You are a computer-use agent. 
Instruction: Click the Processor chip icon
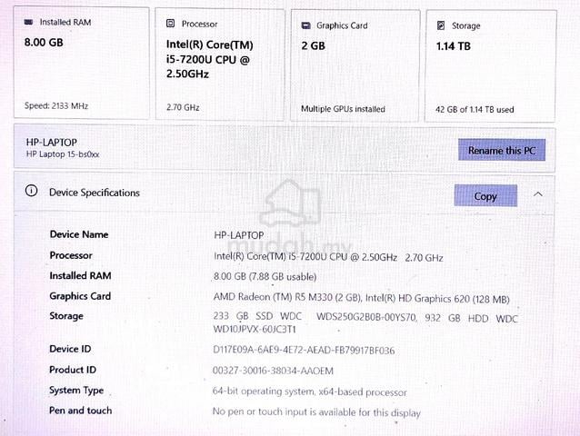pyautogui.click(x=170, y=24)
